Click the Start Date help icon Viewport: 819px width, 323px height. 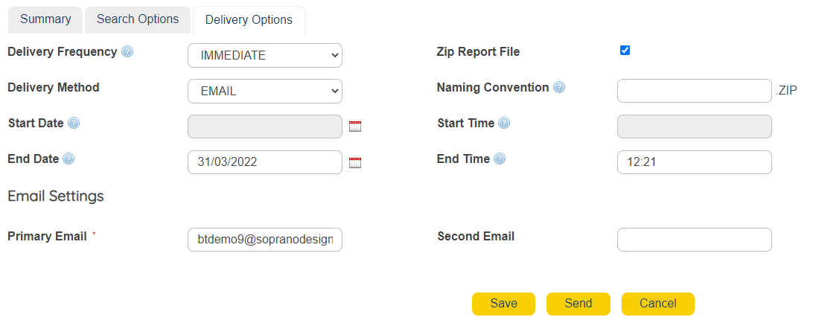coord(74,124)
